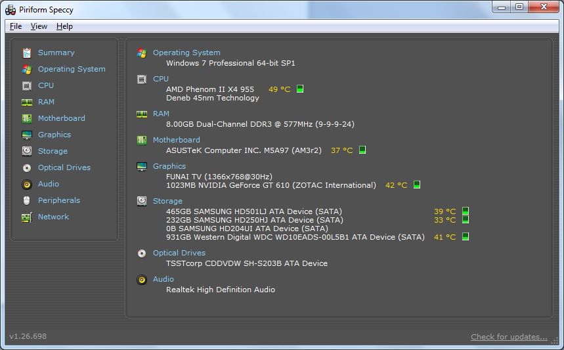The height and width of the screenshot is (350, 564).
Task: Click 0B SAMSUNG HD204UI ATA Device row
Action: tap(247, 229)
